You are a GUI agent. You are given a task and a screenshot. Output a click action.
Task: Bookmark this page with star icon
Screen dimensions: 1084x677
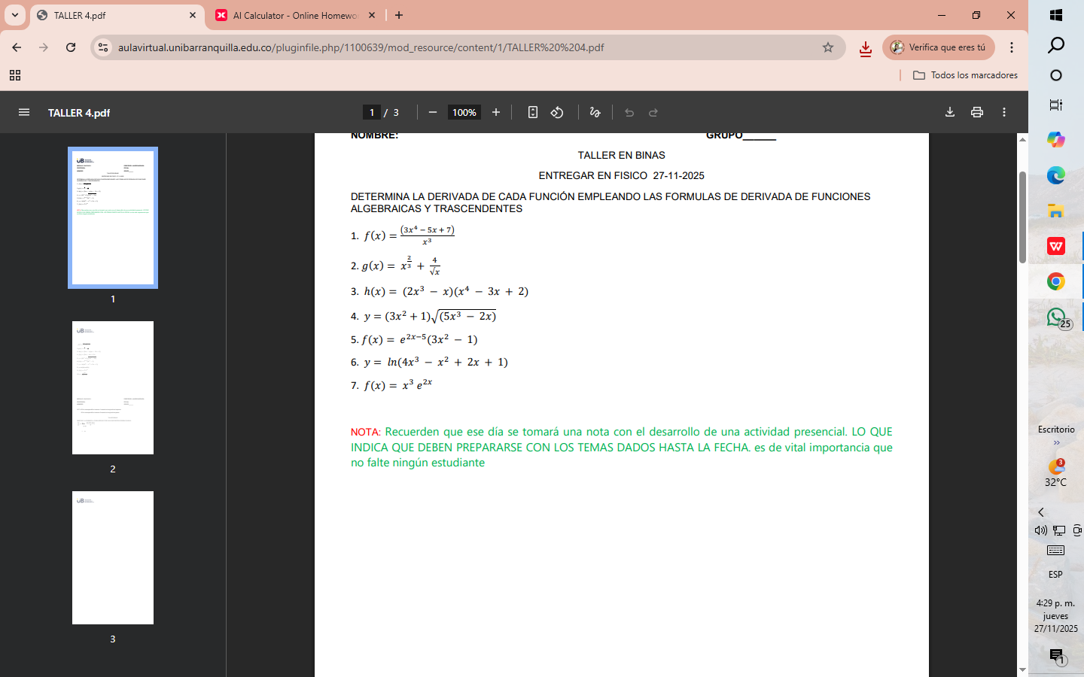[828, 47]
